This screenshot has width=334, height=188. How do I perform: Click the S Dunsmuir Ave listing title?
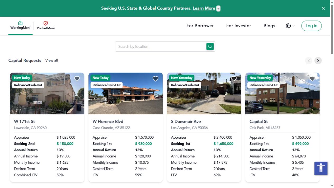pyautogui.click(x=186, y=121)
